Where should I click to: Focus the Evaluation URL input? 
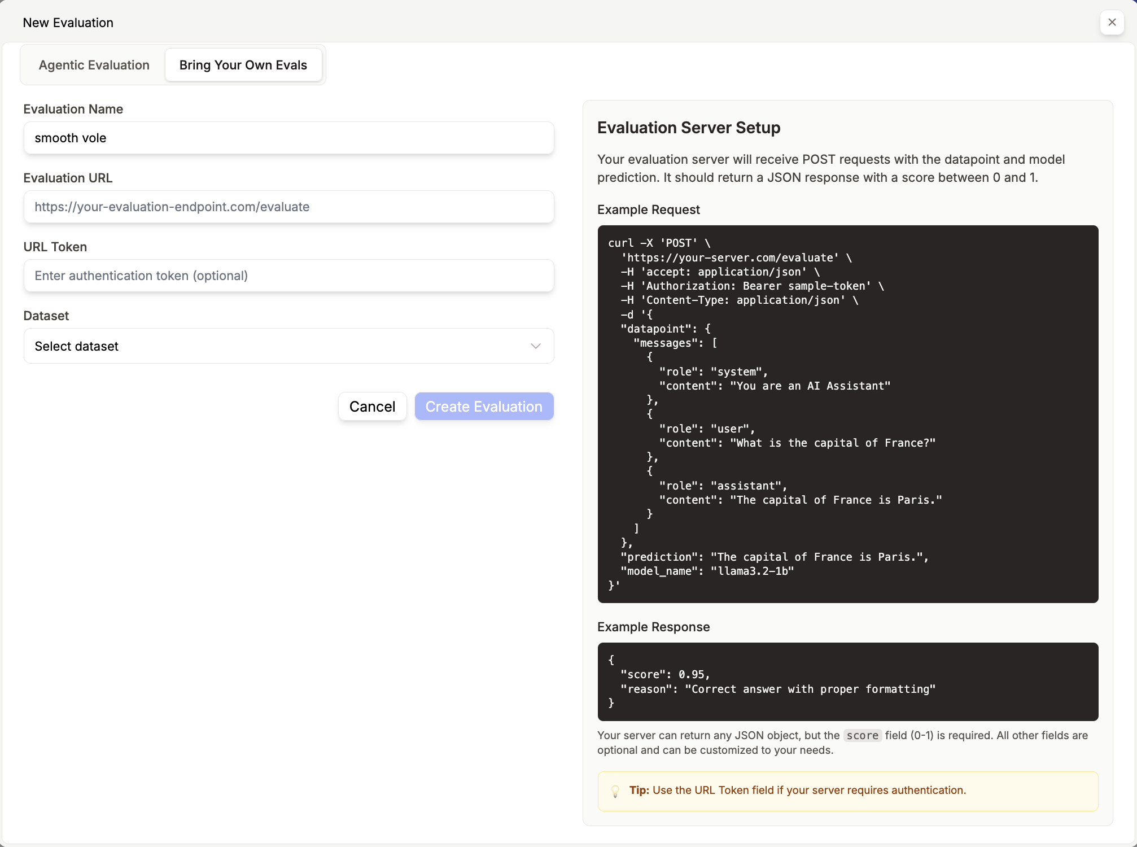coord(288,207)
